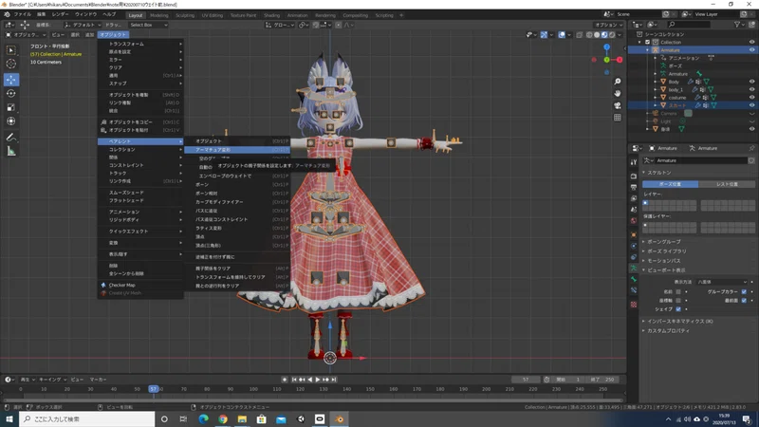Enable the 名前 checkbox

(678, 292)
